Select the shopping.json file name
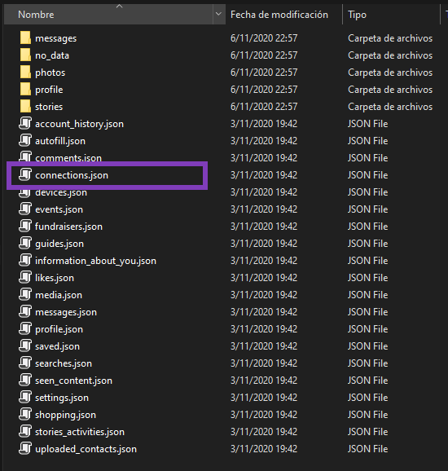The width and height of the screenshot is (448, 471). [x=65, y=415]
